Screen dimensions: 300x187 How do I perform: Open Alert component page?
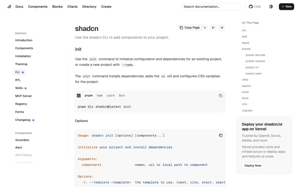tap(19, 147)
